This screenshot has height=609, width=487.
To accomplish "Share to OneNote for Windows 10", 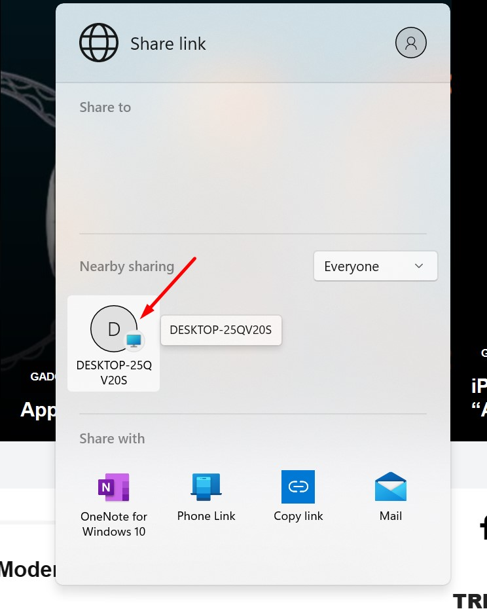I will tap(113, 488).
